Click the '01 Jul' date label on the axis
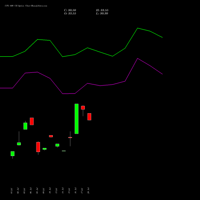 click(x=12, y=191)
